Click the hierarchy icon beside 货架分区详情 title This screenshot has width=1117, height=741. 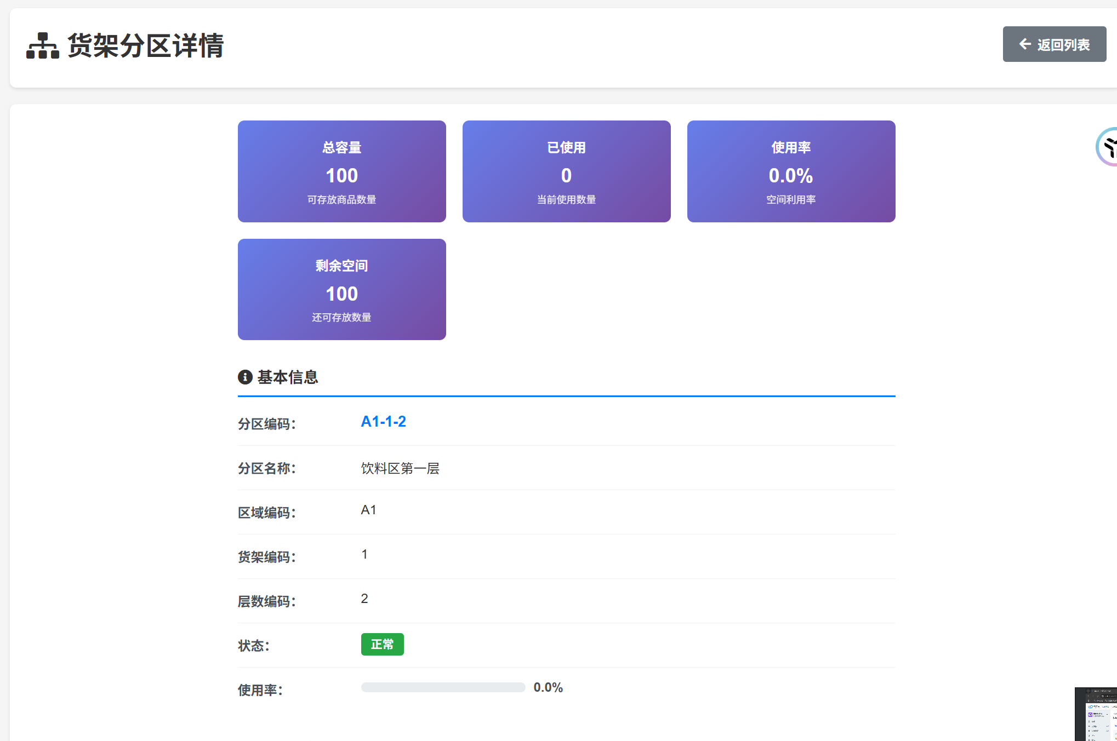tap(43, 47)
